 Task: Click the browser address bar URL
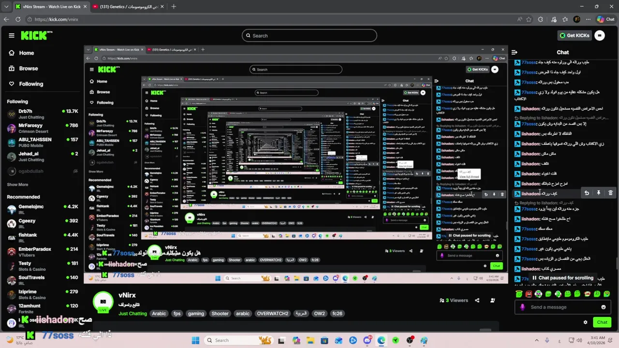(57, 19)
